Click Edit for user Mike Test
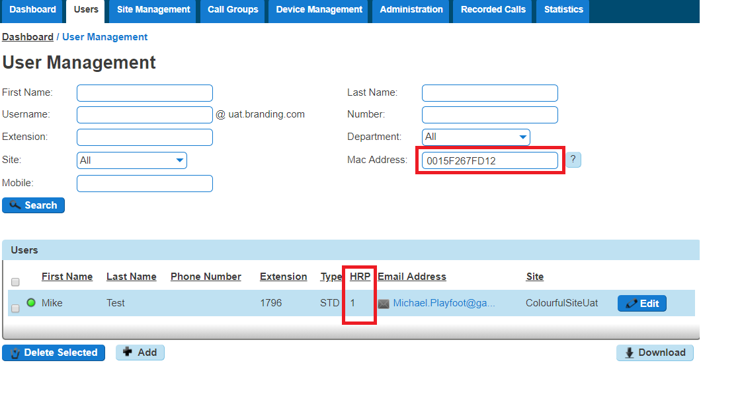Screen dimensions: 740x406 point(642,303)
